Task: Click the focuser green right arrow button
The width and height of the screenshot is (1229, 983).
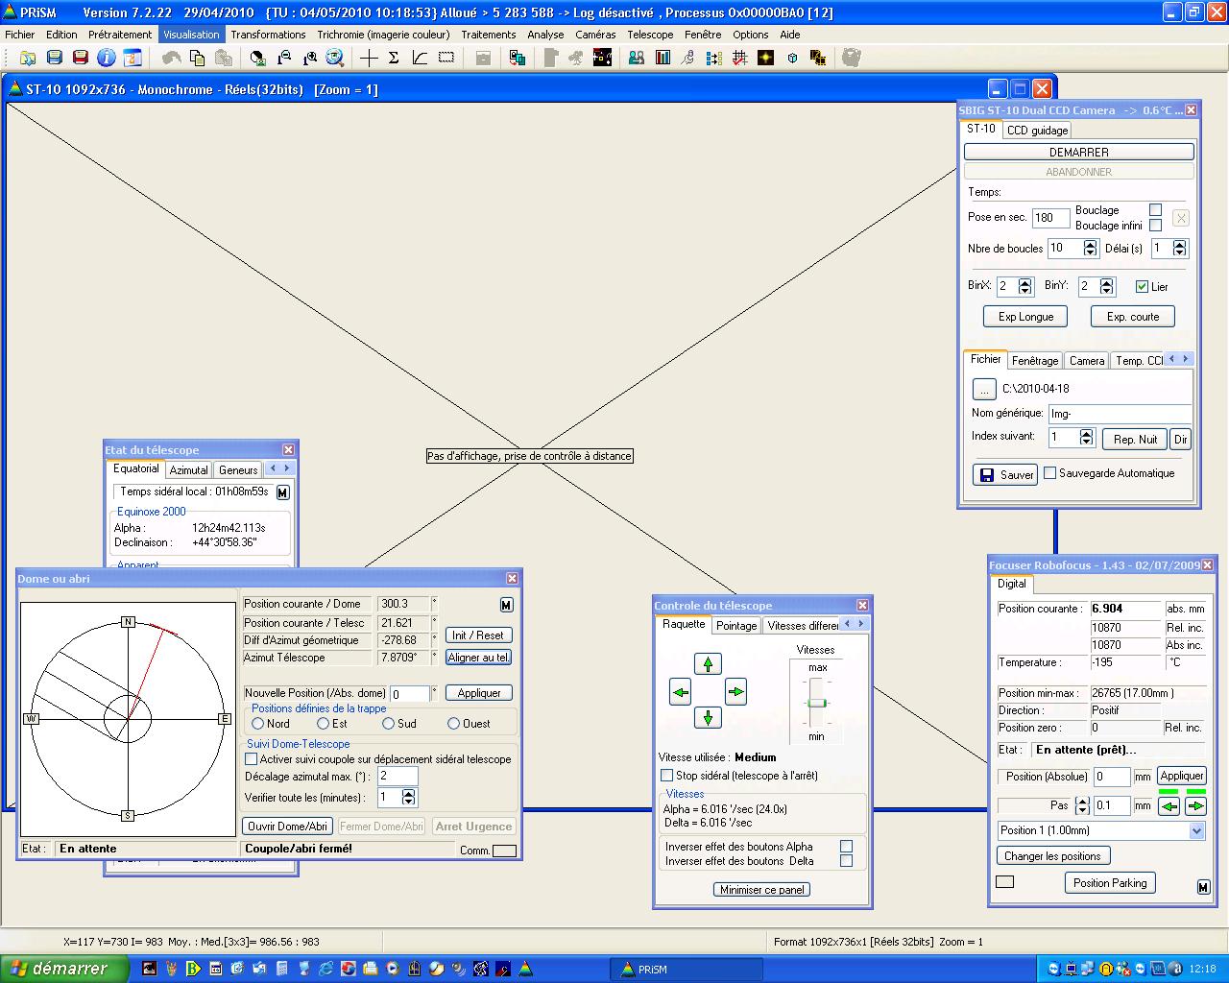Action: 1195,806
